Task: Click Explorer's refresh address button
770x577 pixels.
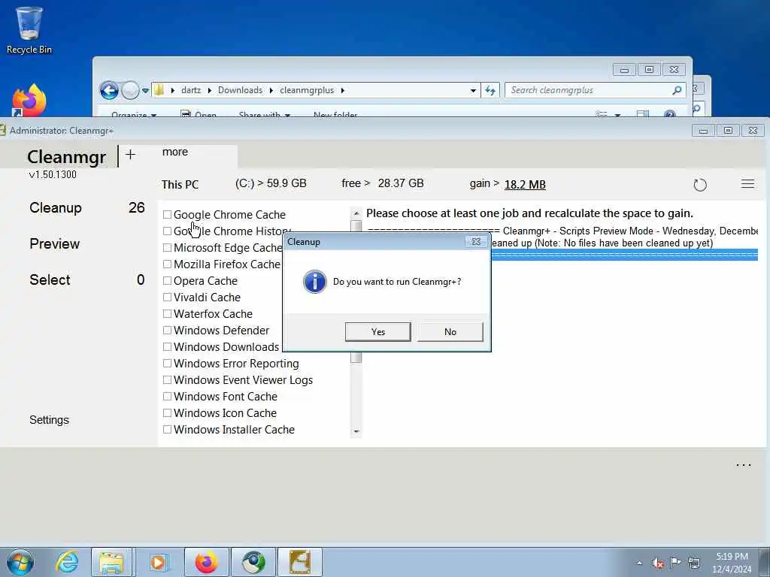Action: [490, 90]
